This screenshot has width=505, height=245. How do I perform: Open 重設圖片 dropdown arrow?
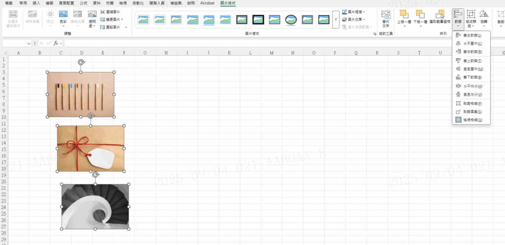point(126,27)
